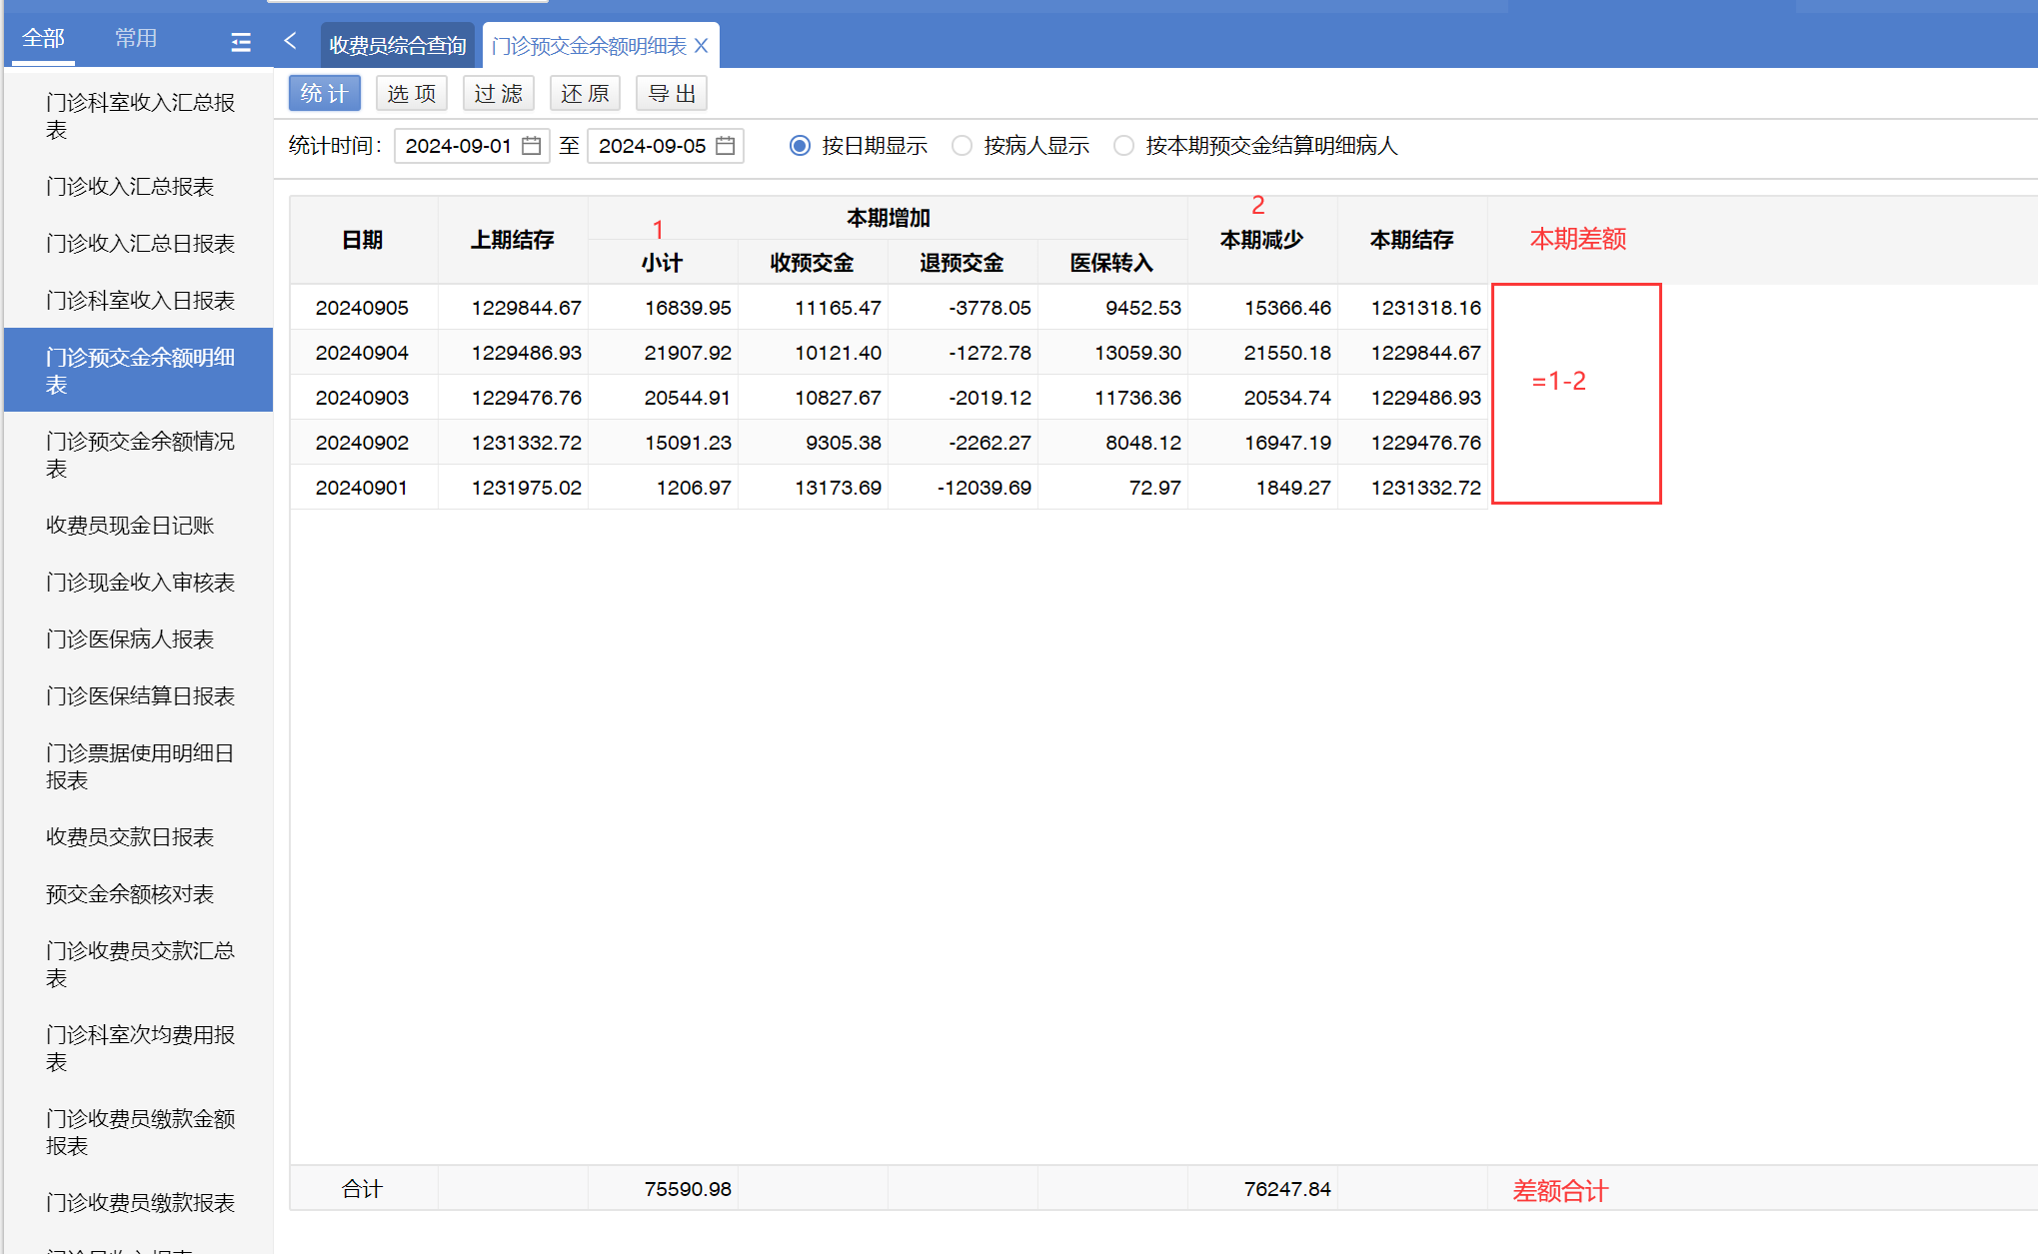Click the 本期减少 column header
The height and width of the screenshot is (1254, 2038).
pos(1261,240)
